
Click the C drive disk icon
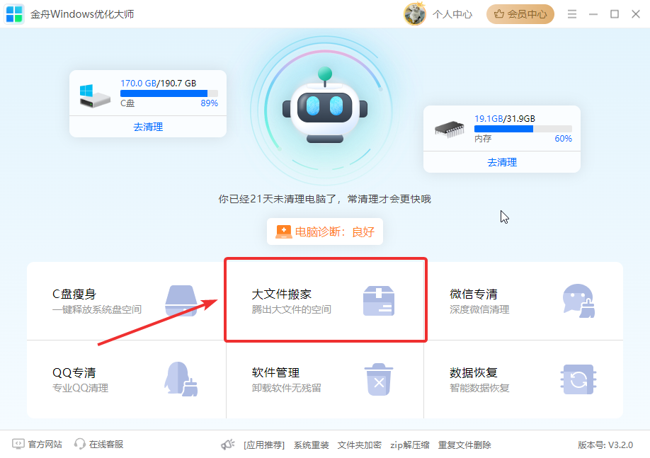tap(95, 96)
